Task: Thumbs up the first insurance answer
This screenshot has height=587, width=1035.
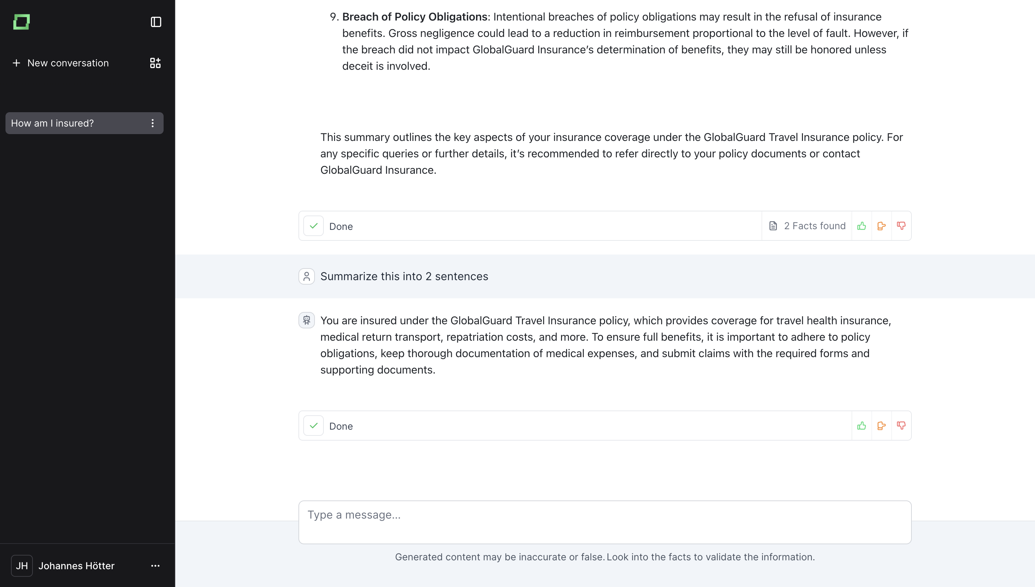Action: click(x=861, y=226)
